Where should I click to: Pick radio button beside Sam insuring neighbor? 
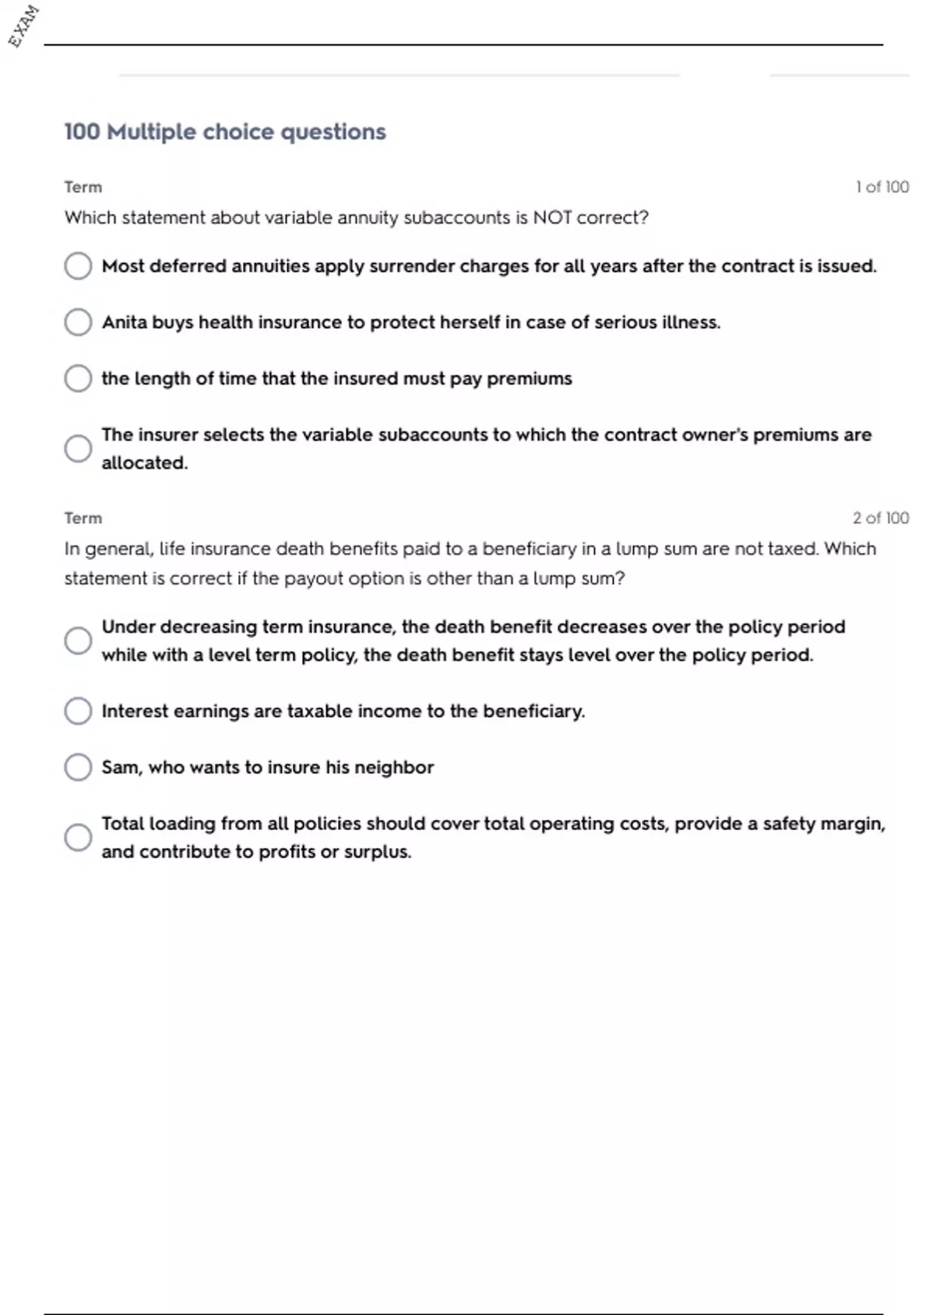coord(78,767)
